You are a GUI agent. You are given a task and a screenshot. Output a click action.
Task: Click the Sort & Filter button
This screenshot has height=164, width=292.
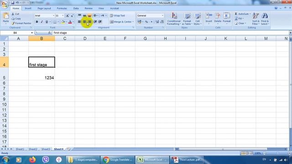[x=255, y=19]
